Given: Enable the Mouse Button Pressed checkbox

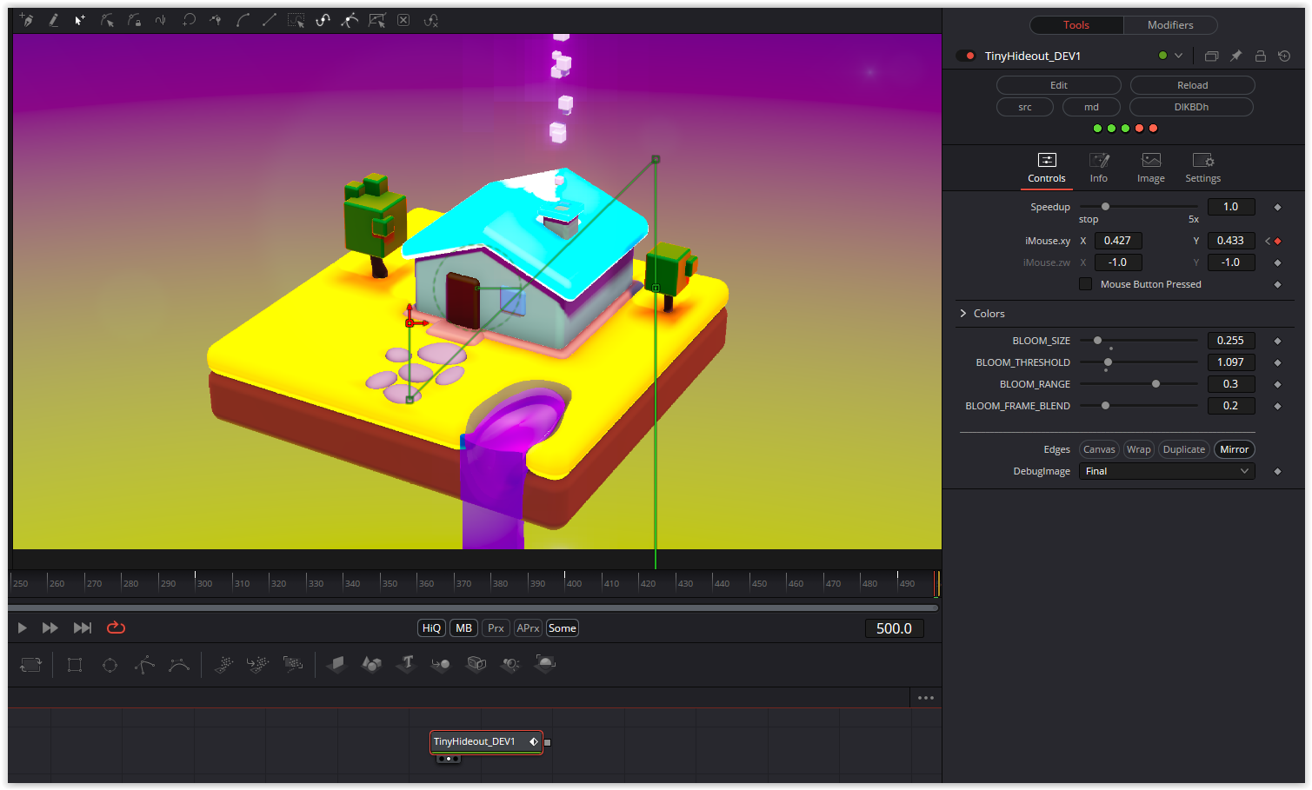Looking at the screenshot, I should tap(1085, 284).
